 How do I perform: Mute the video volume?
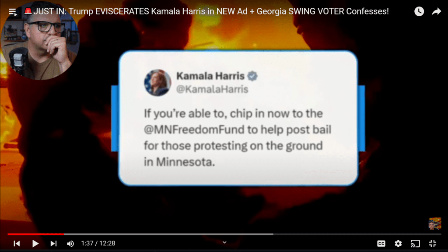[70, 243]
